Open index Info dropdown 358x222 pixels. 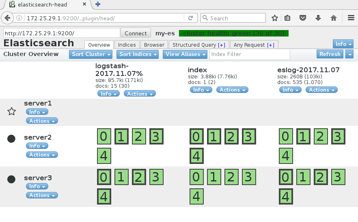point(201,90)
